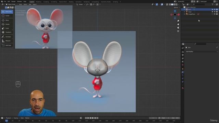Select the Measure tool
219x123 pixels.
click(x=7, y=41)
